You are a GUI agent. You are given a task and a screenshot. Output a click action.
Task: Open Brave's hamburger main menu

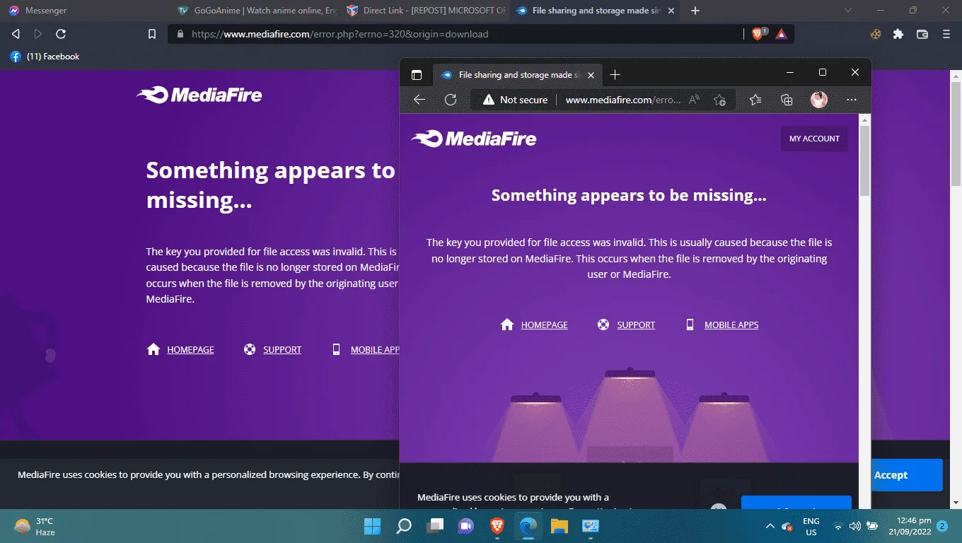point(946,34)
